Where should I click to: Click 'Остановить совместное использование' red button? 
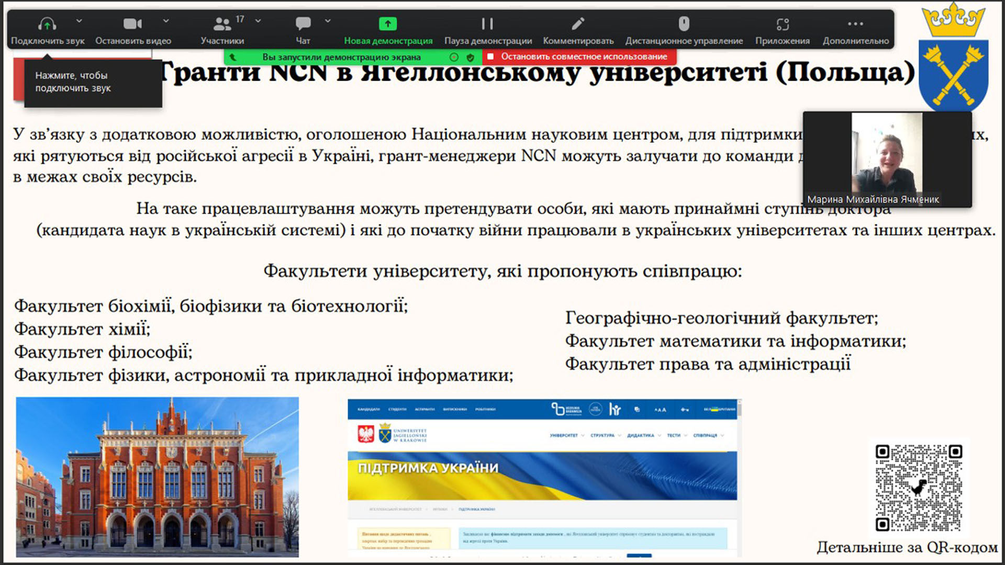(x=579, y=56)
